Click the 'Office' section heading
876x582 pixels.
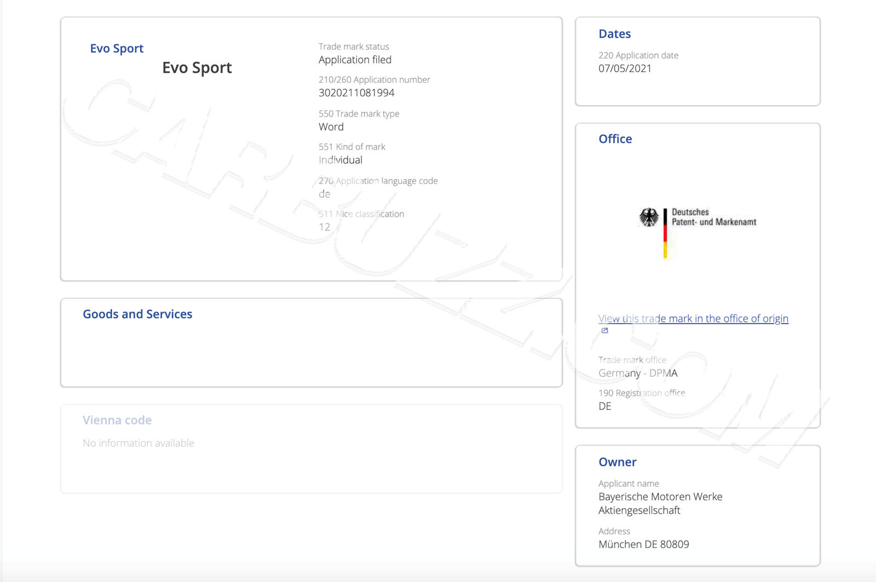tap(615, 139)
